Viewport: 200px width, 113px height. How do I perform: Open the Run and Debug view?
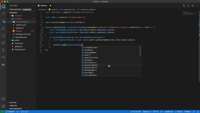(3, 28)
